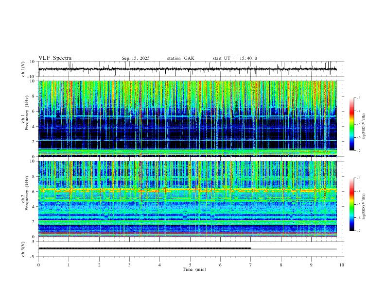385x297 pixels.
Task: Click the "-3" tick on ch.2 color bar
Action: (x=359, y=178)
